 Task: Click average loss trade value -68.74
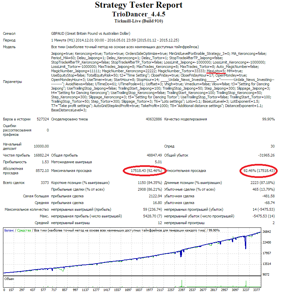(x=269, y=203)
